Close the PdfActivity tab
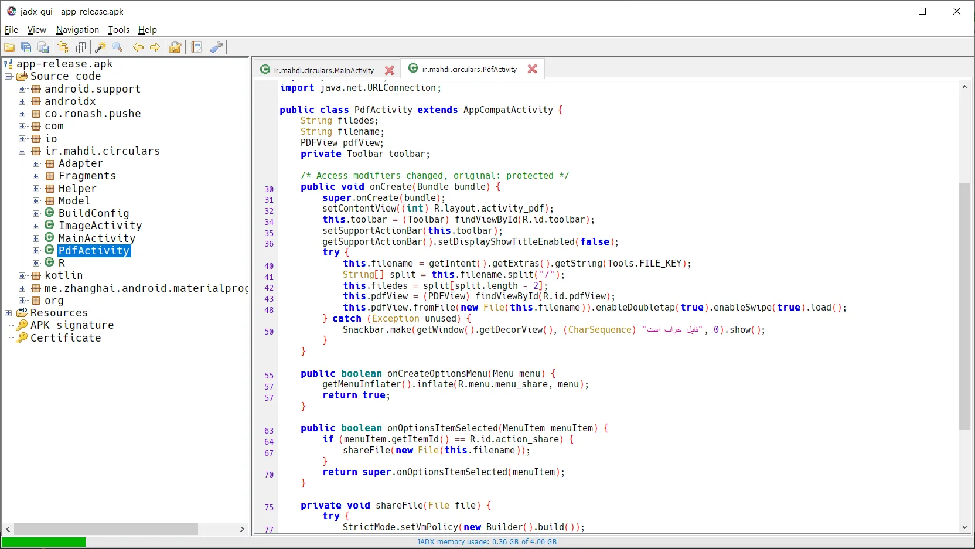Viewport: 975px width, 549px height. [532, 69]
